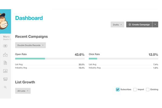Open the Templates document icon in sidebar

tap(5, 63)
